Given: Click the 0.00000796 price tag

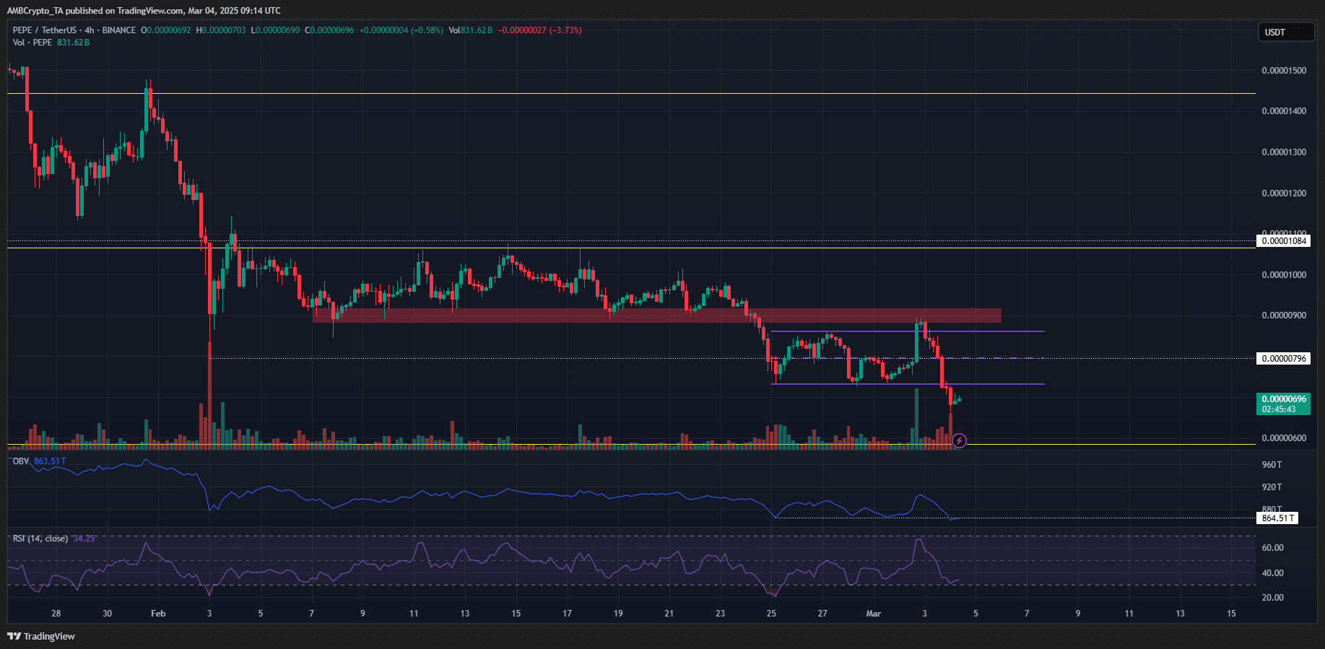Looking at the screenshot, I should 1283,359.
